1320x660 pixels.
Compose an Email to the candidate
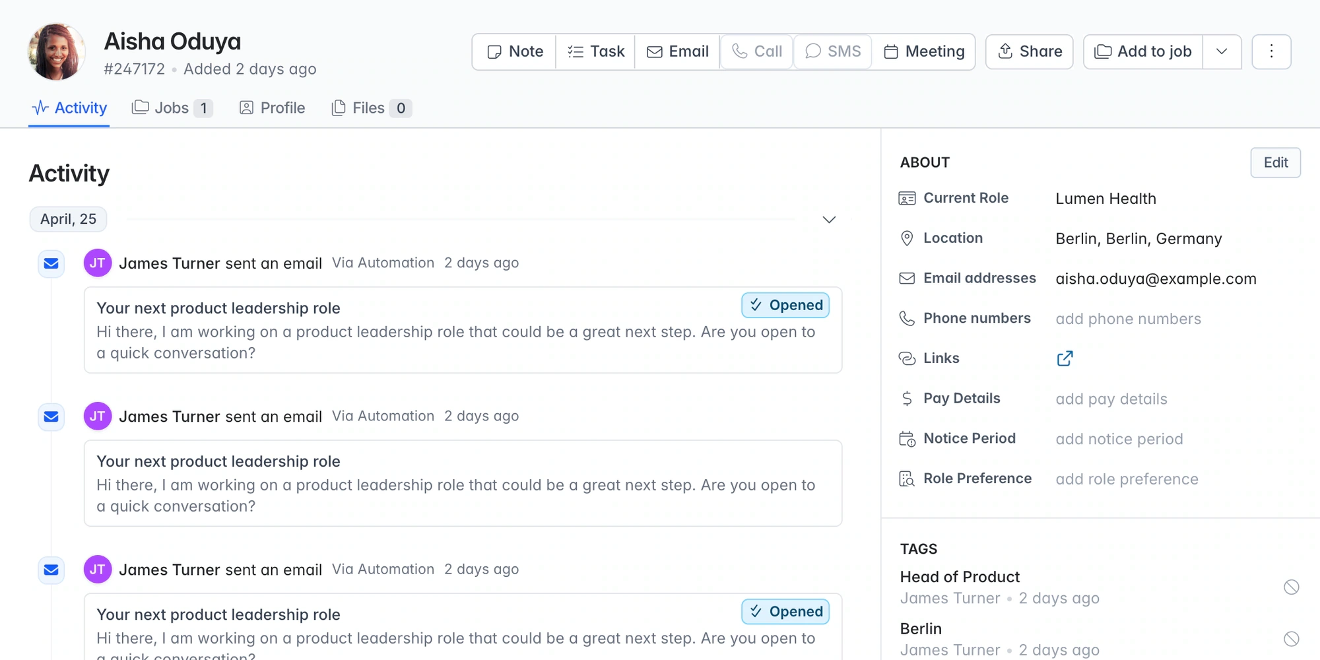click(x=677, y=51)
